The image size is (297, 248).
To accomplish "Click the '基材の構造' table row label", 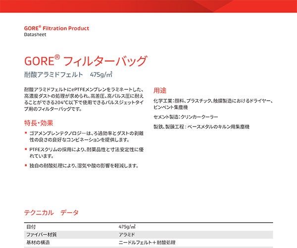I will point(38,243).
